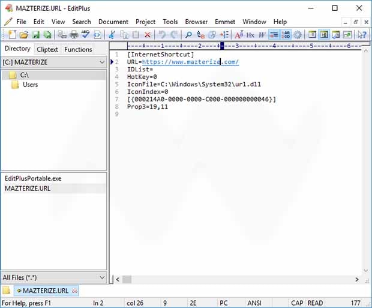Place cursor on [InternetShortcut] line
Screen dimensions: 372x308
[161, 55]
